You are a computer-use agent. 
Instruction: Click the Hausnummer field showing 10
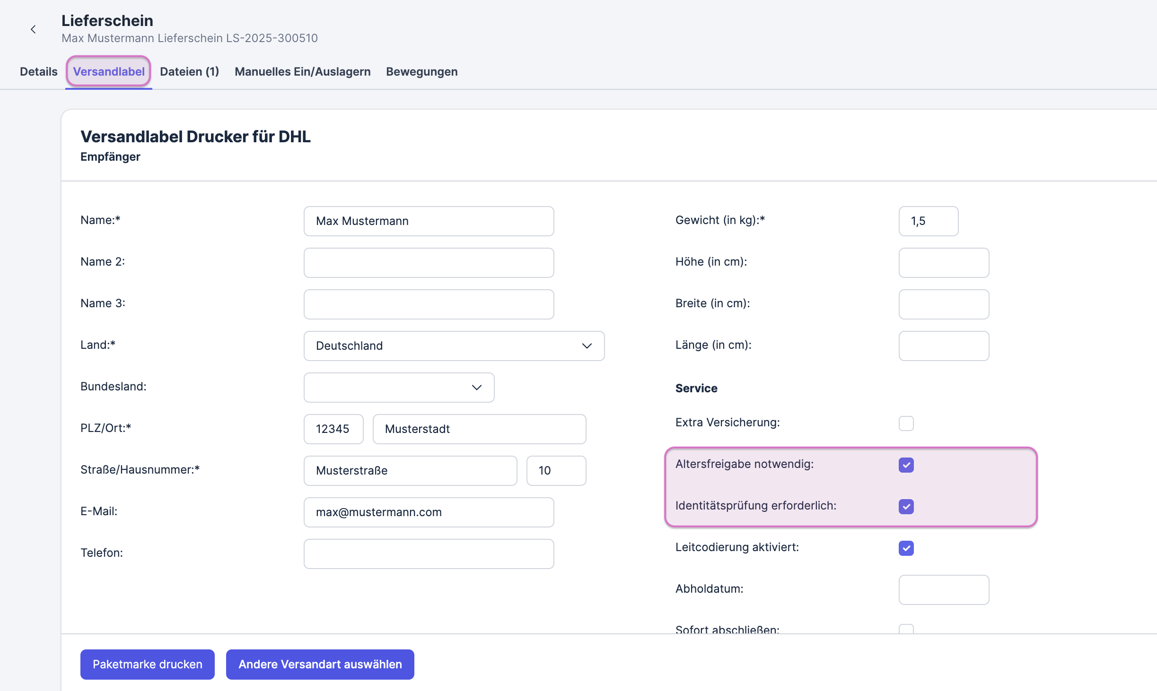(x=556, y=471)
